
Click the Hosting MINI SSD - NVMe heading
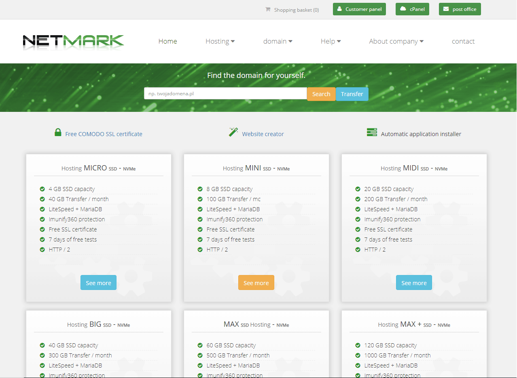[256, 168]
